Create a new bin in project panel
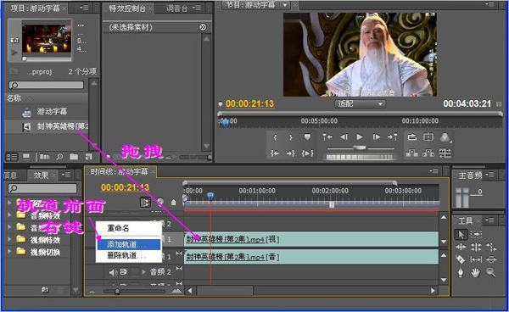The image size is (509, 312). [x=74, y=157]
